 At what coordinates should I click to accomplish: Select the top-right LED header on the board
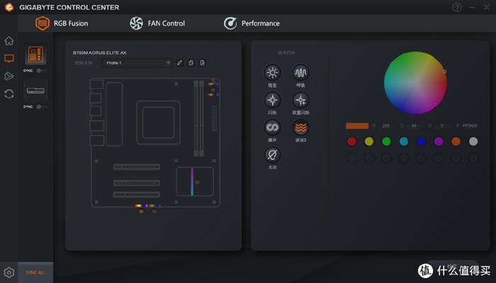213,83
